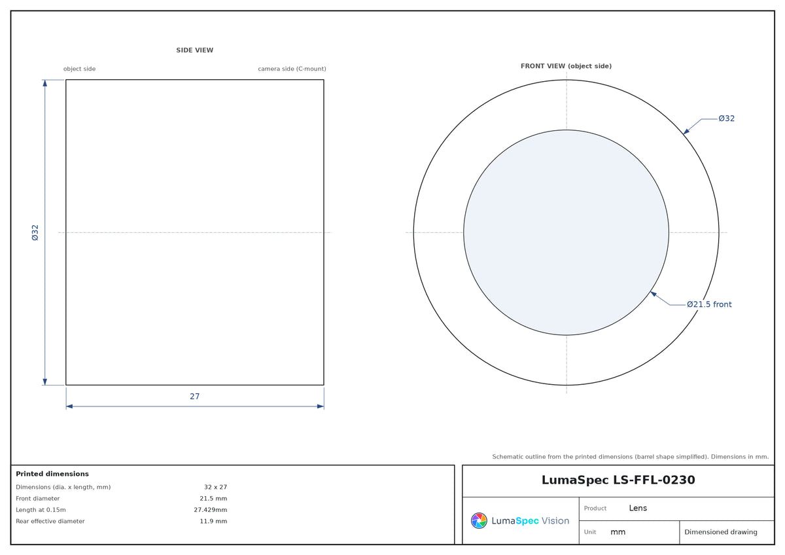Image resolution: width=785 pixels, height=555 pixels.
Task: Click the schematic outline note text
Action: (631, 457)
